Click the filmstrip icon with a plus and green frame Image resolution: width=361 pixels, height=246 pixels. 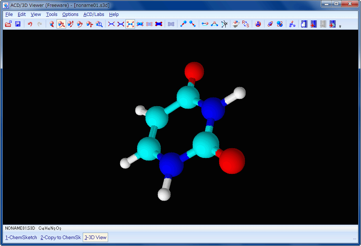[332, 24]
